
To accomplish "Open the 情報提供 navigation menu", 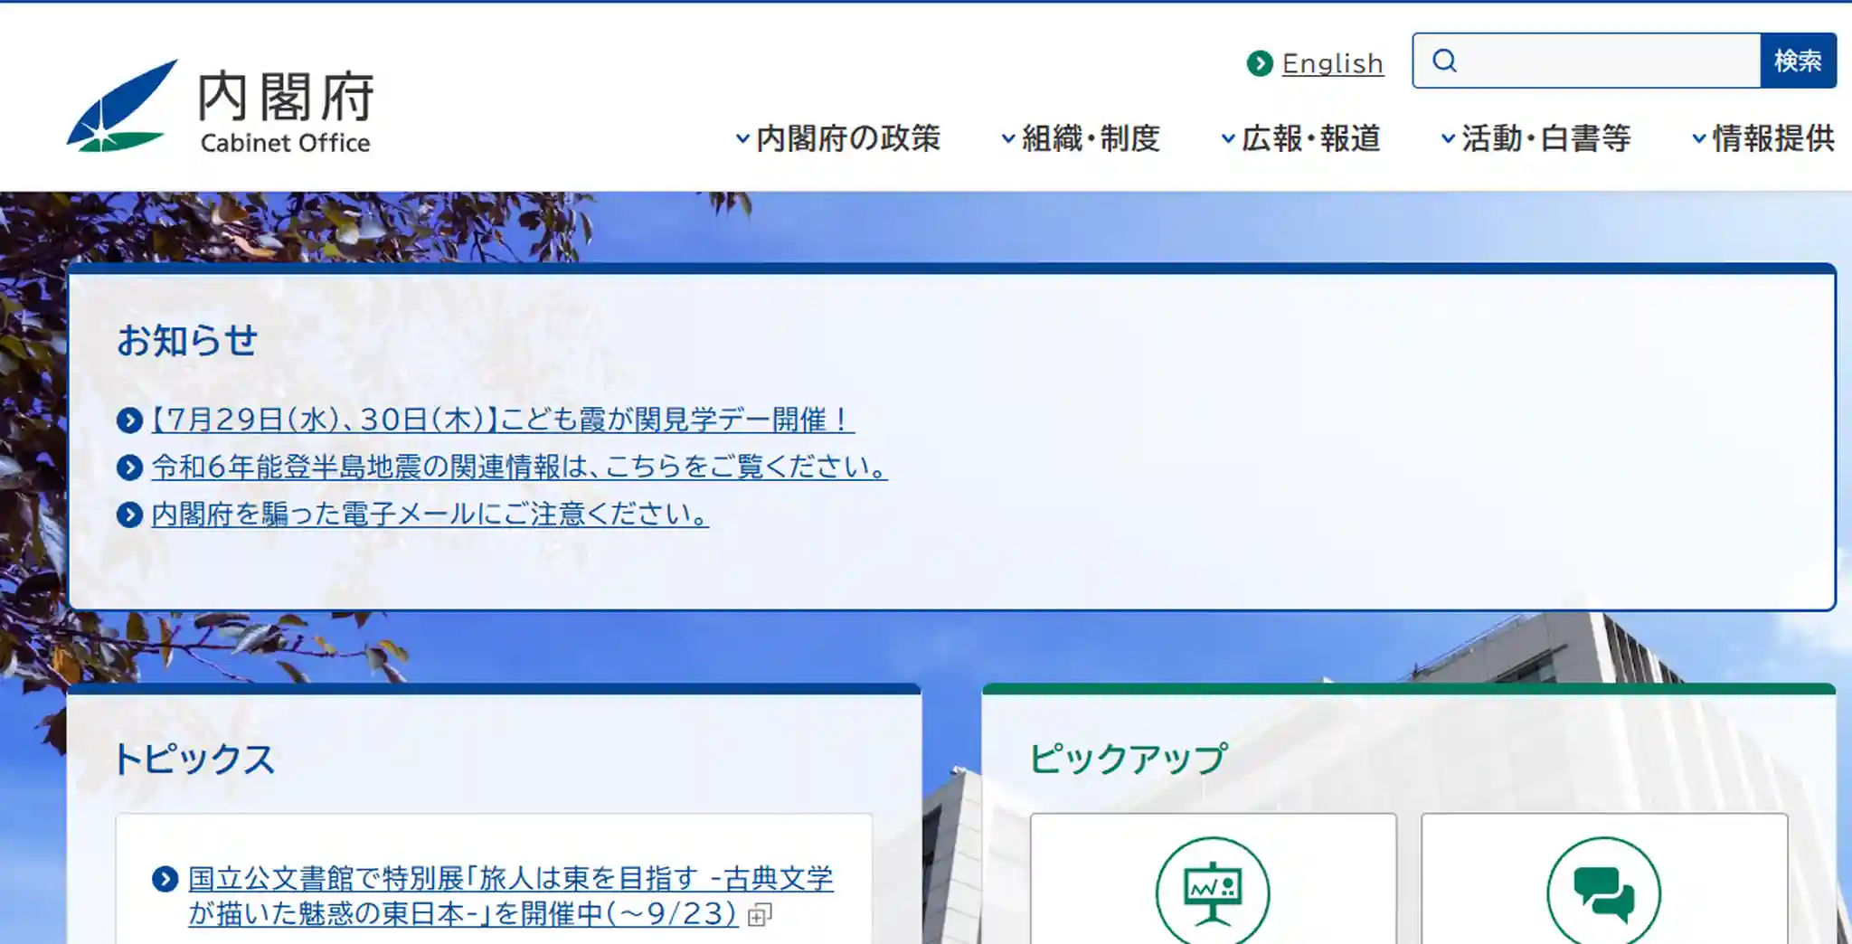I will pyautogui.click(x=1763, y=138).
